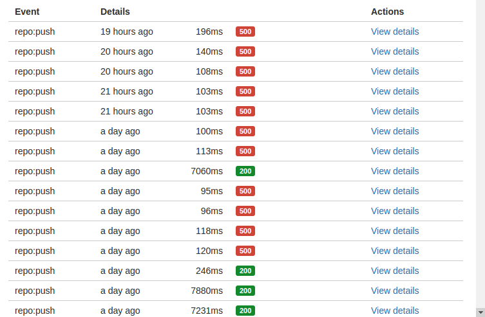This screenshot has height=317, width=485.
Task: Click the green 200 badge beside 246ms
Action: pos(245,271)
